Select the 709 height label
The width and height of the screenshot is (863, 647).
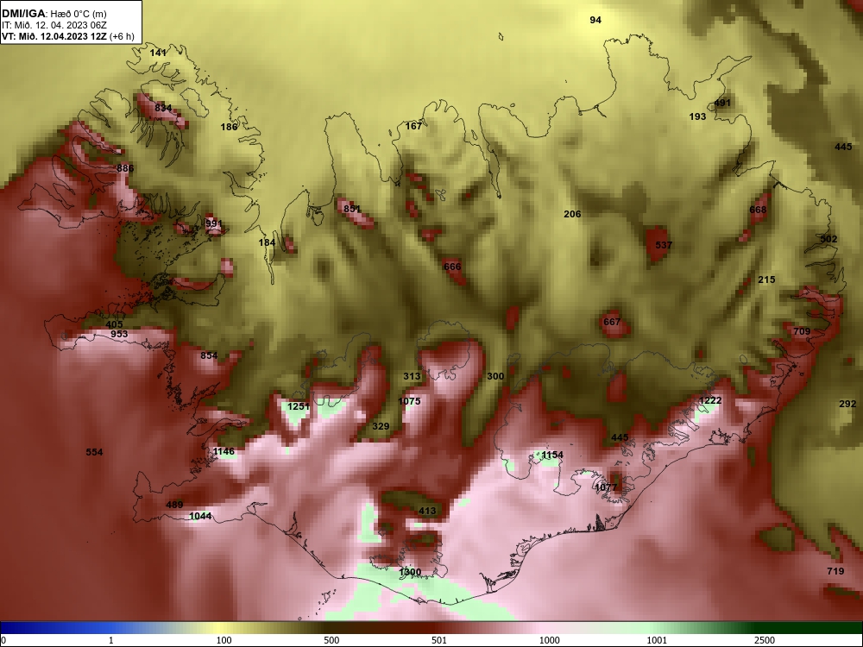coord(802,331)
